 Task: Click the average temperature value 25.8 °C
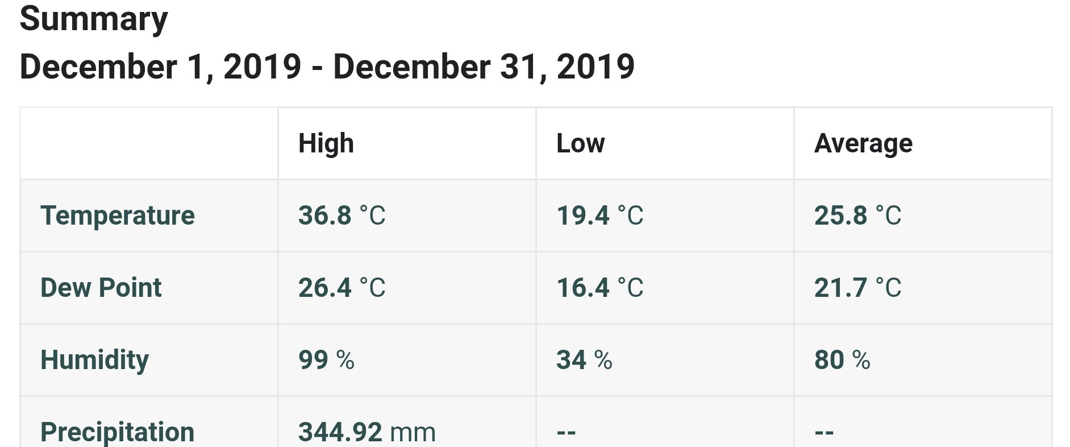tap(858, 216)
